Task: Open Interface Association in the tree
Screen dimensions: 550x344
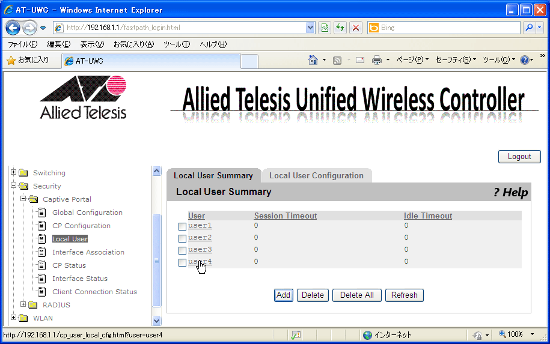Action: tap(88, 252)
